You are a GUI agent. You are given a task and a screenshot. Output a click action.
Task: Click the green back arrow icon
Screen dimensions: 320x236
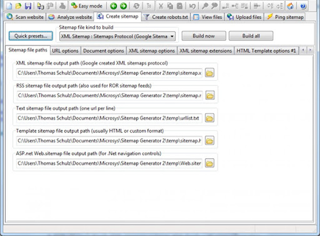114,6
